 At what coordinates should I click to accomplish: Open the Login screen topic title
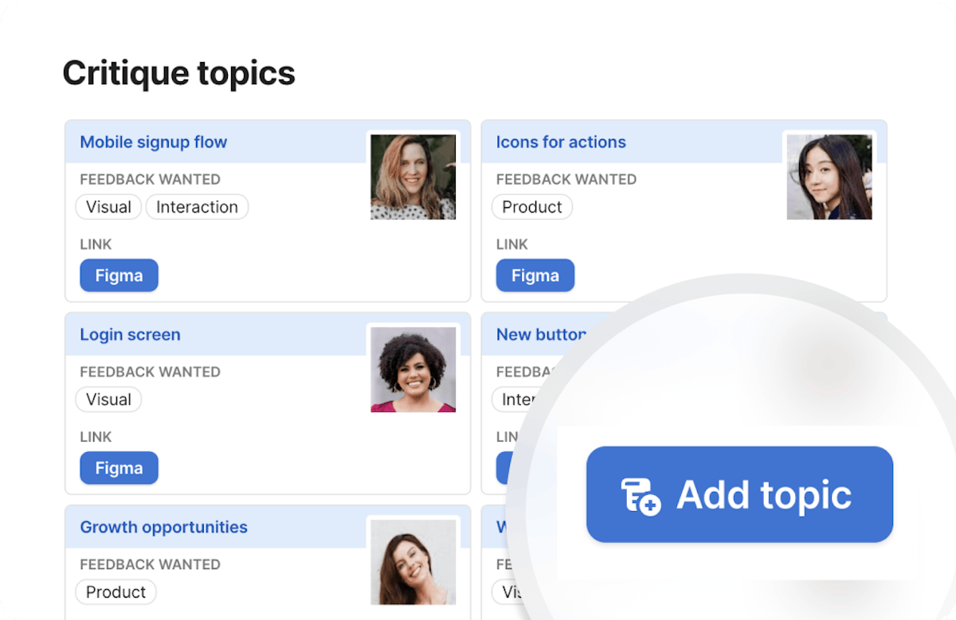point(130,335)
